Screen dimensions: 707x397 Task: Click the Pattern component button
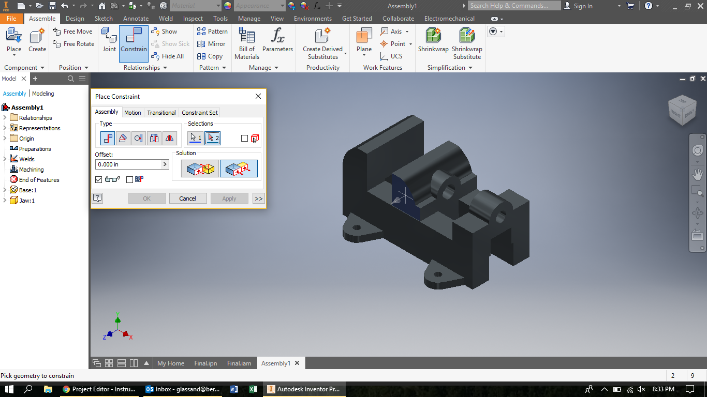coord(212,32)
